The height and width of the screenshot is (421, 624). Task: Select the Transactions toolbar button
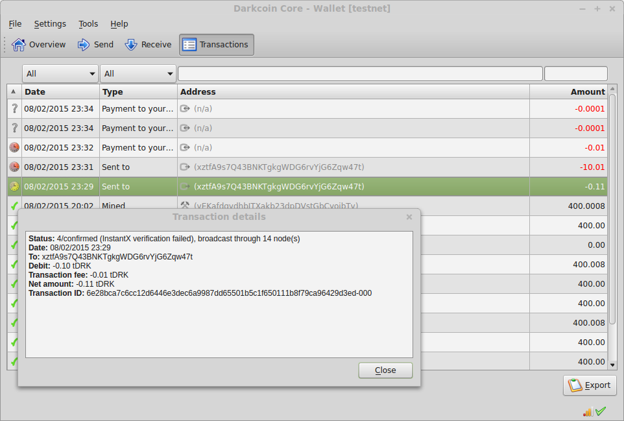(217, 45)
